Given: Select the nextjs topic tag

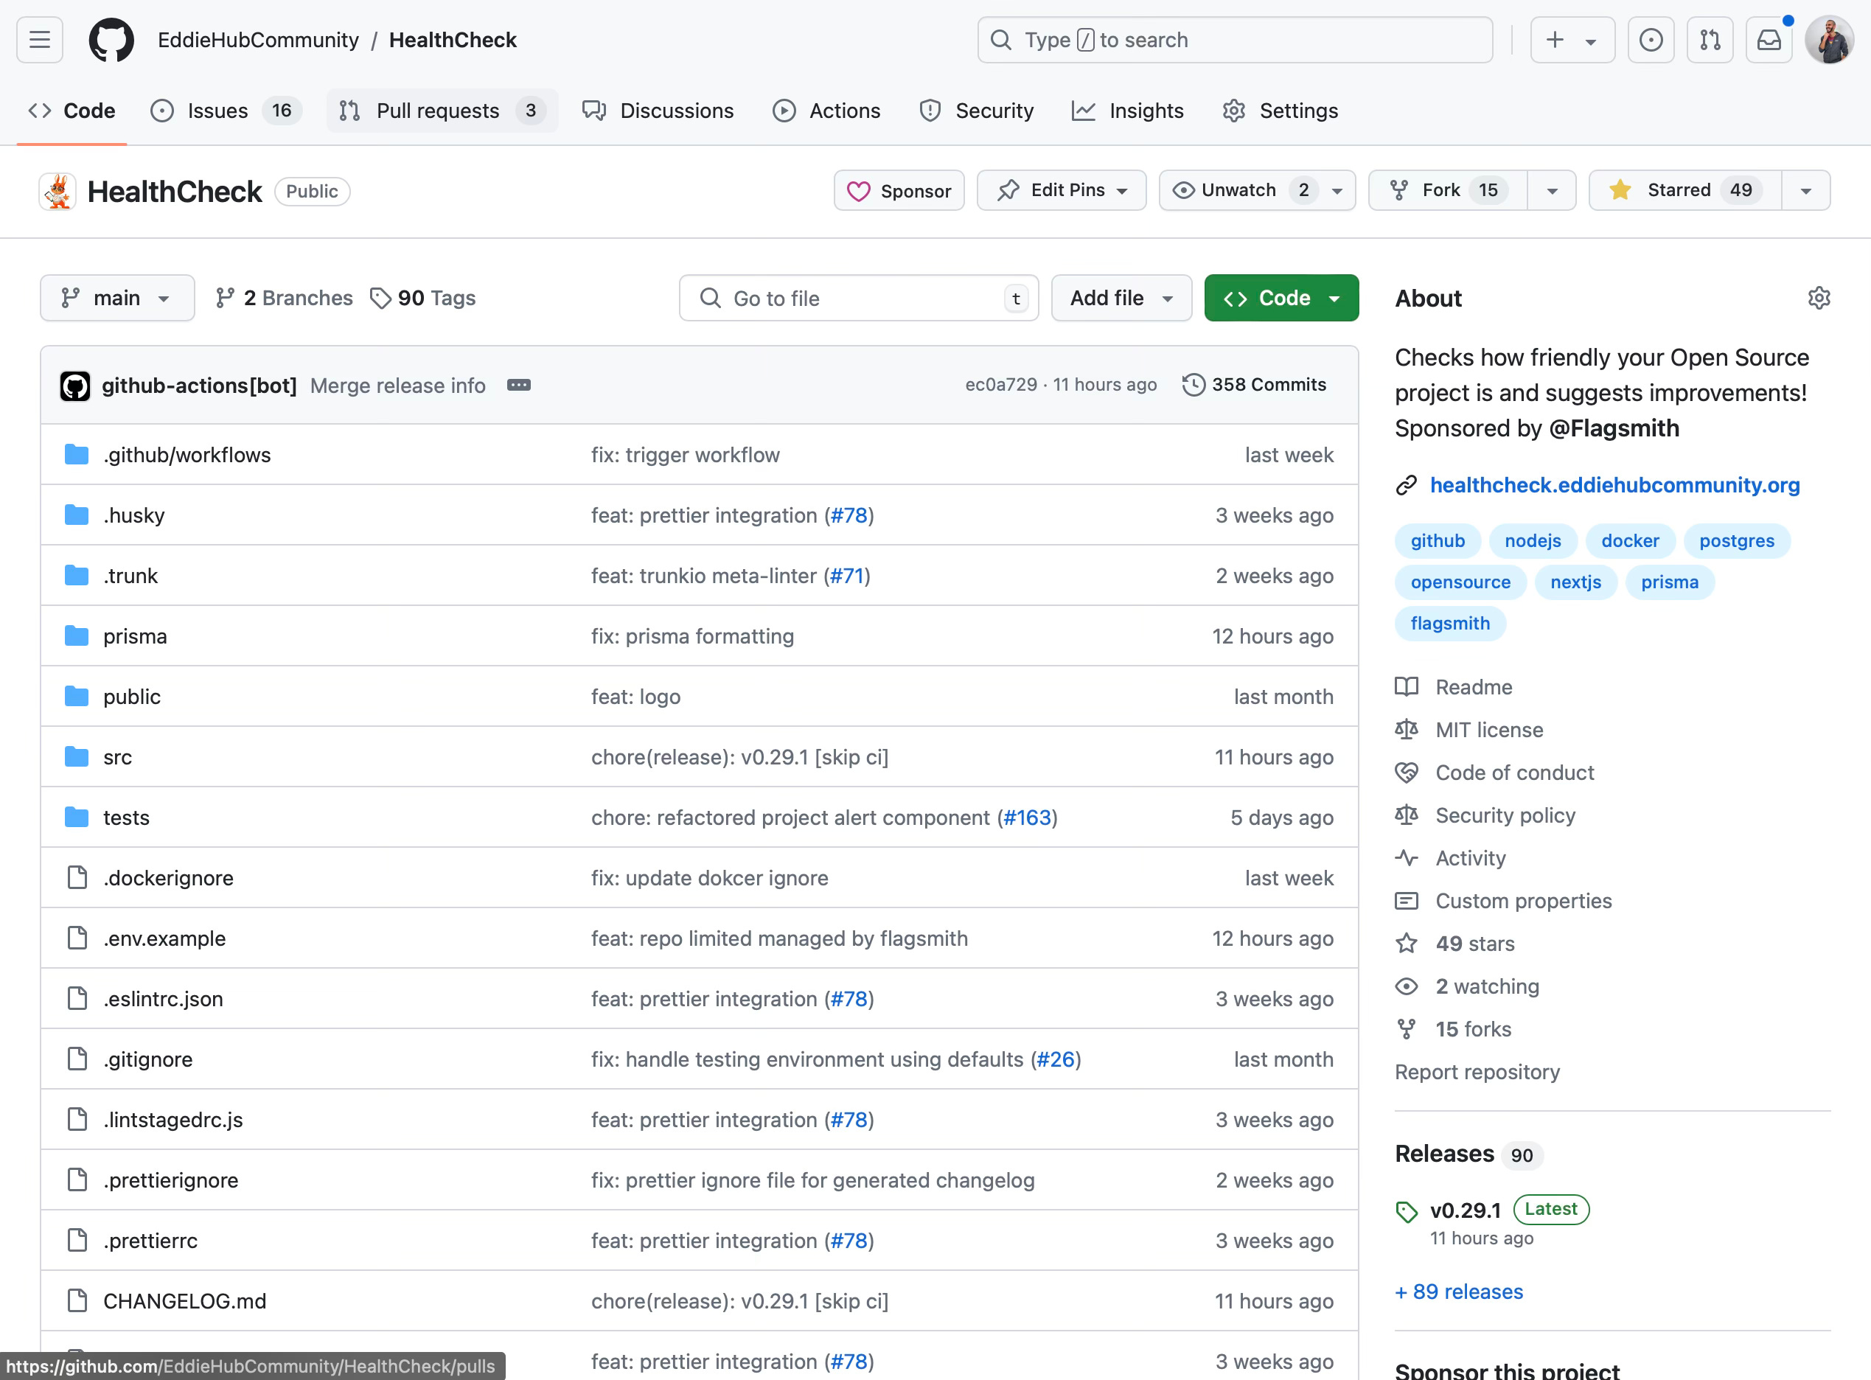Looking at the screenshot, I should [1575, 582].
